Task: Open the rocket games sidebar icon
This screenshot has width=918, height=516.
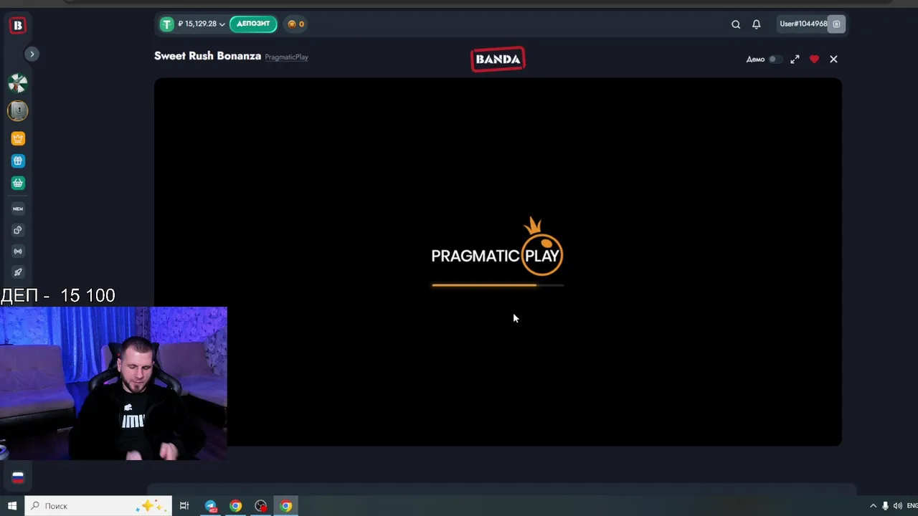Action: tap(18, 272)
